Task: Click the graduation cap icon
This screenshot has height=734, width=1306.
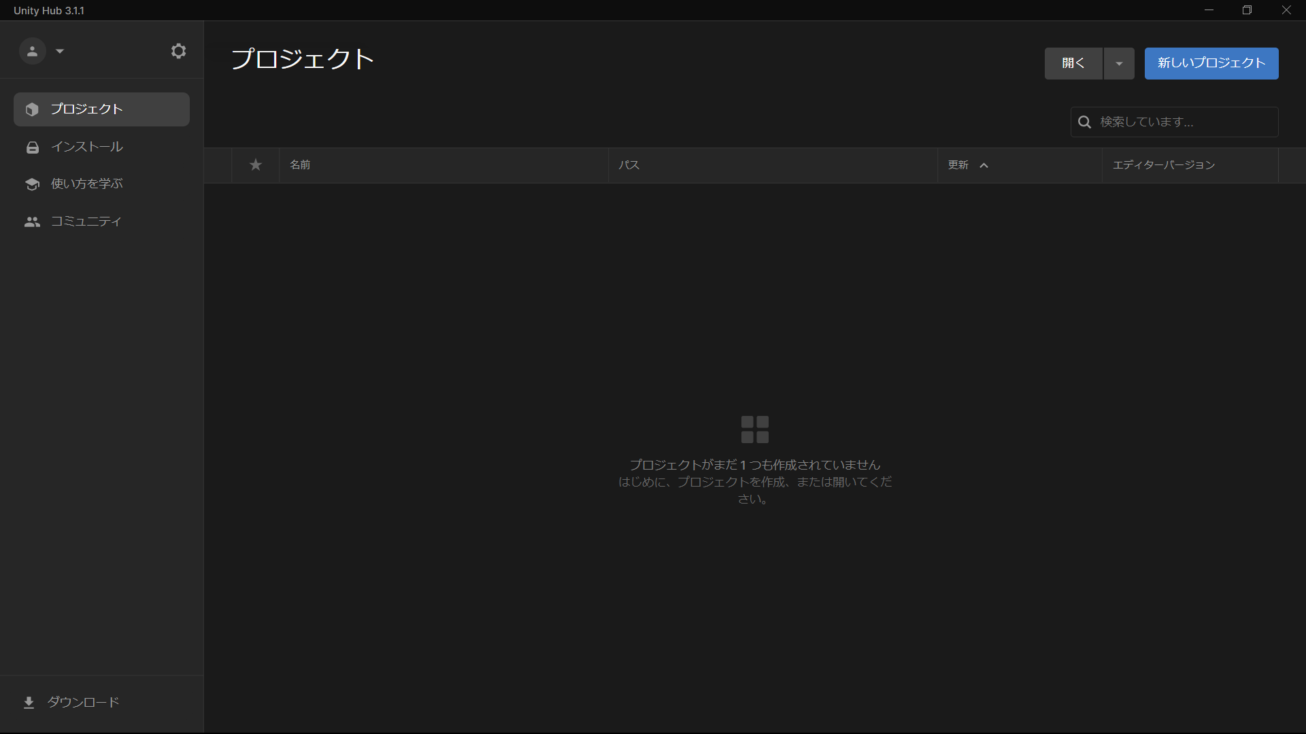Action: [32, 184]
